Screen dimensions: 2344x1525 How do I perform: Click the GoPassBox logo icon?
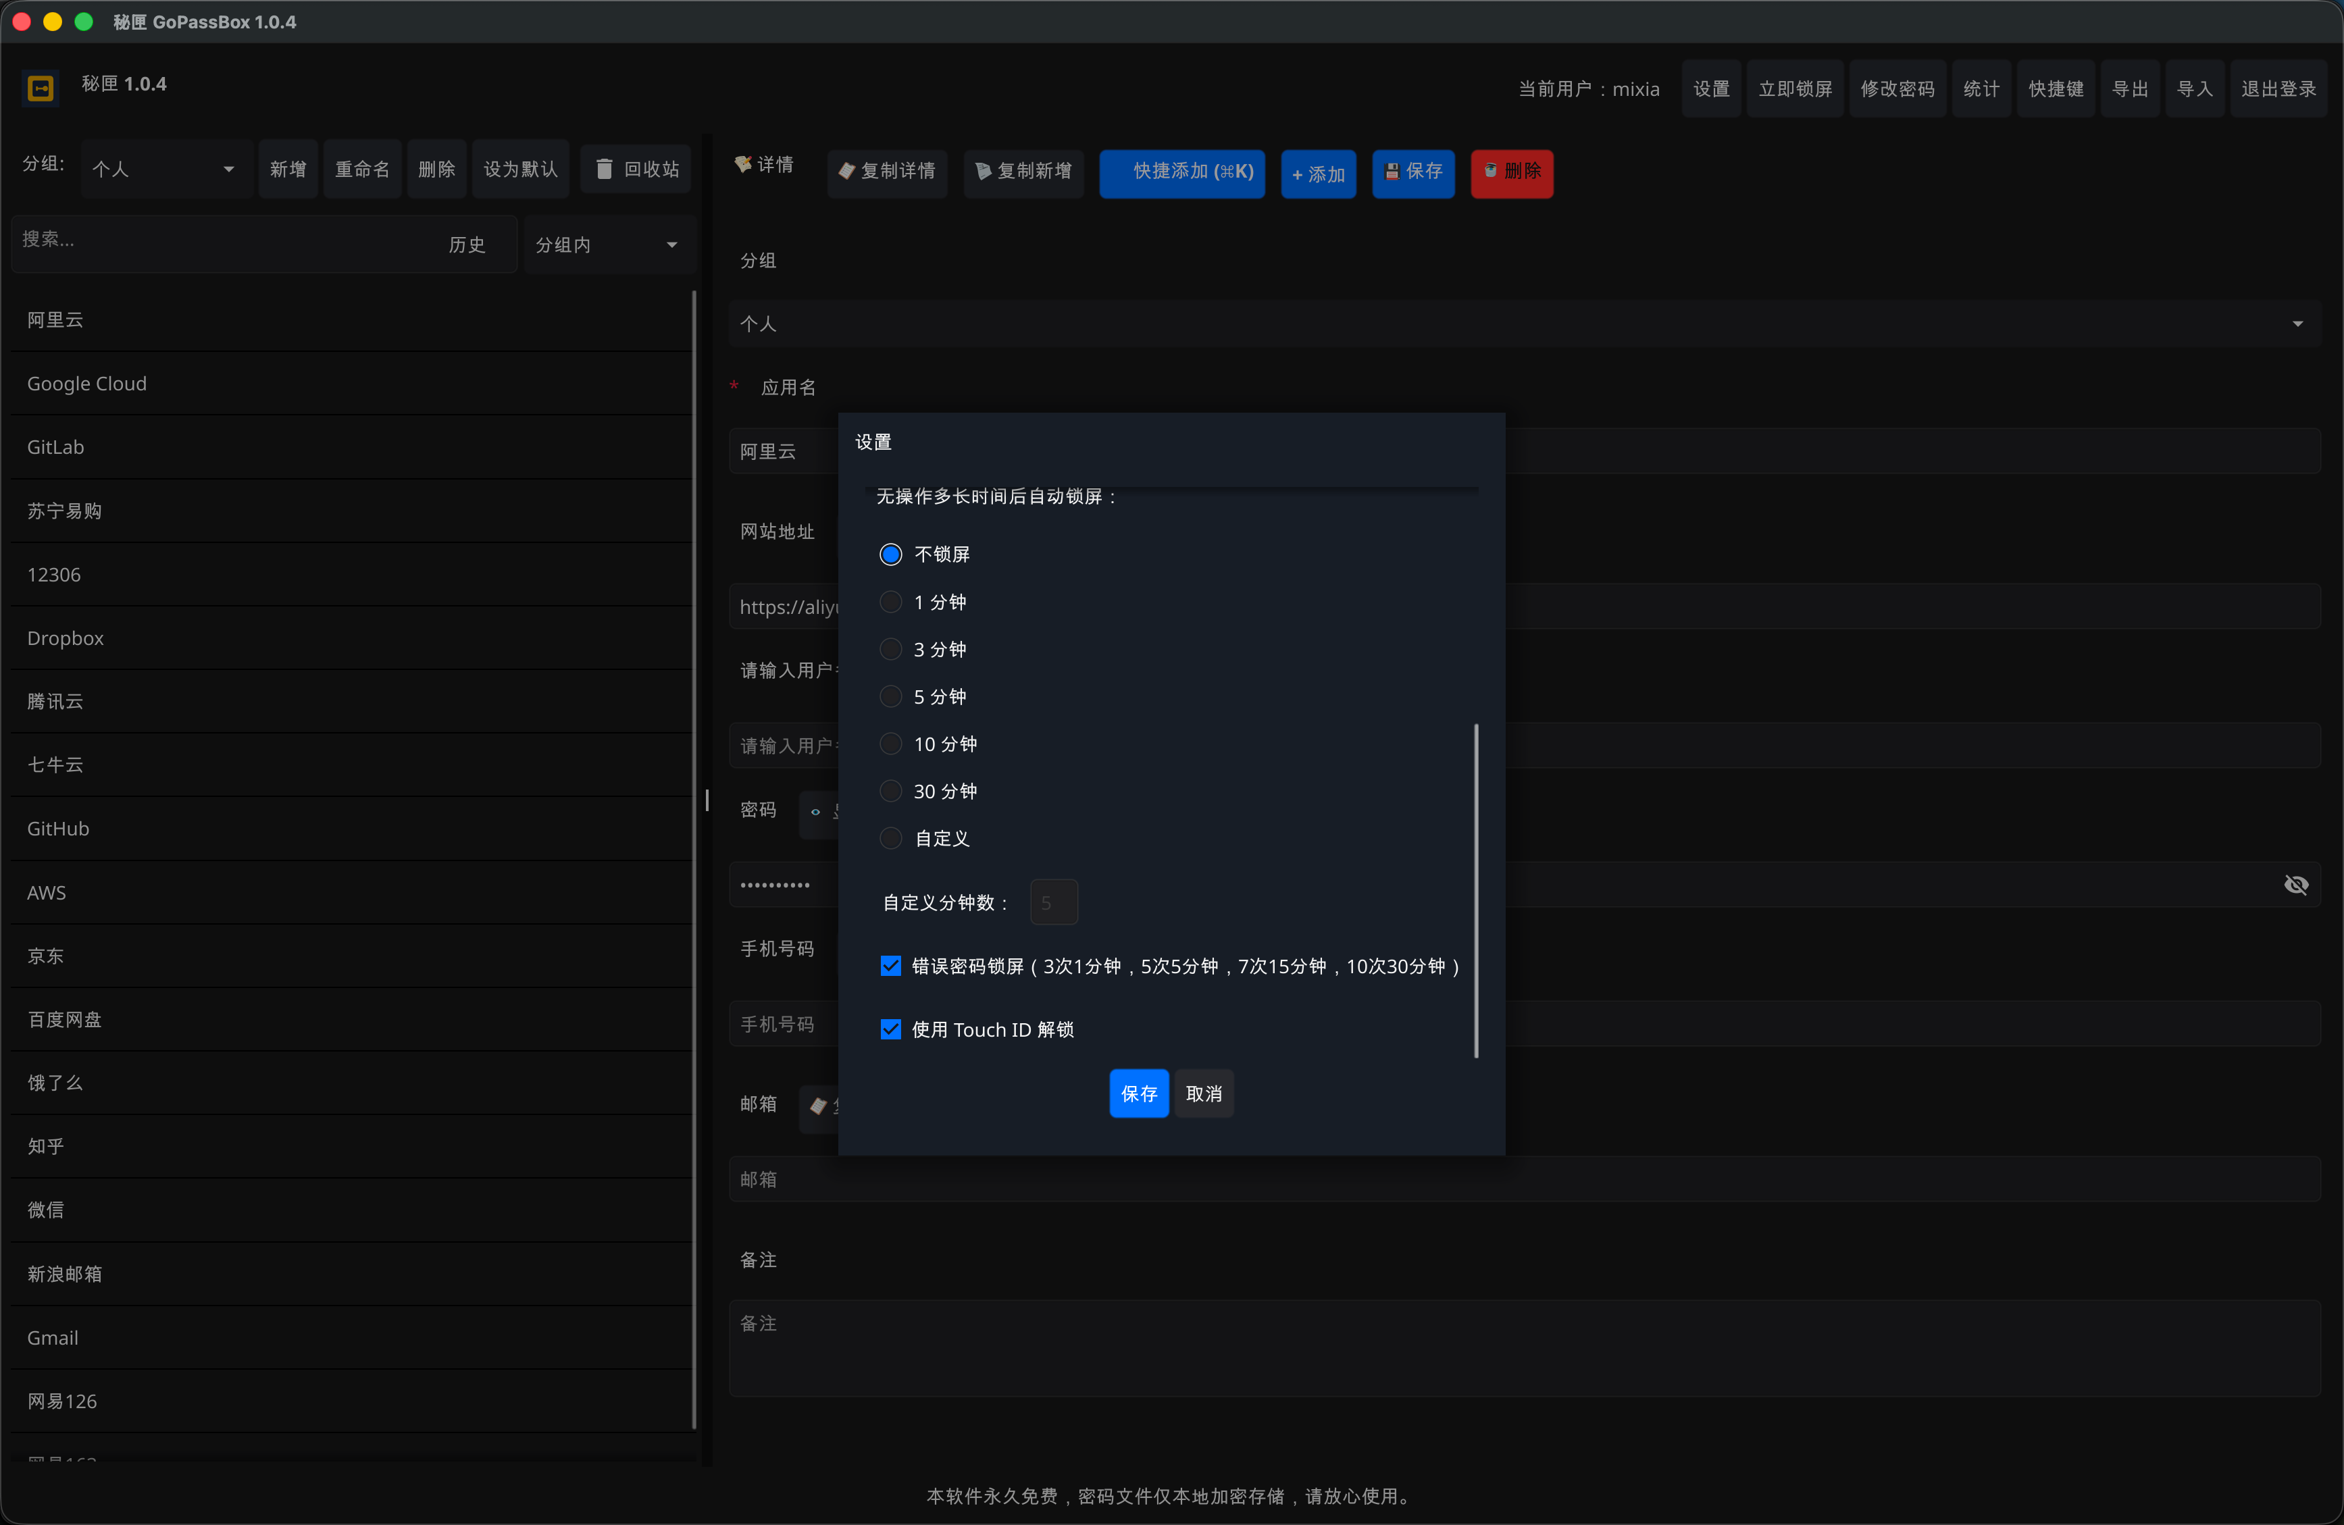[x=41, y=88]
